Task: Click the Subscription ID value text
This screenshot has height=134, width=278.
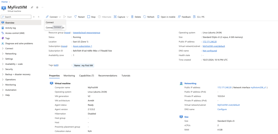Action: tap(92, 51)
